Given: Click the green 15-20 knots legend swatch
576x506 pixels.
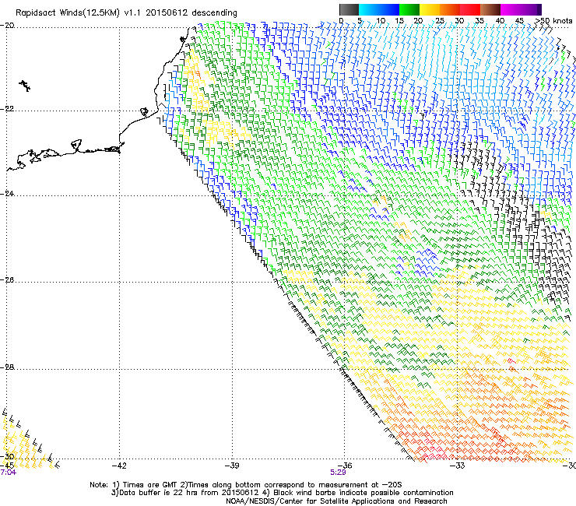Looking at the screenshot, I should click(409, 9).
